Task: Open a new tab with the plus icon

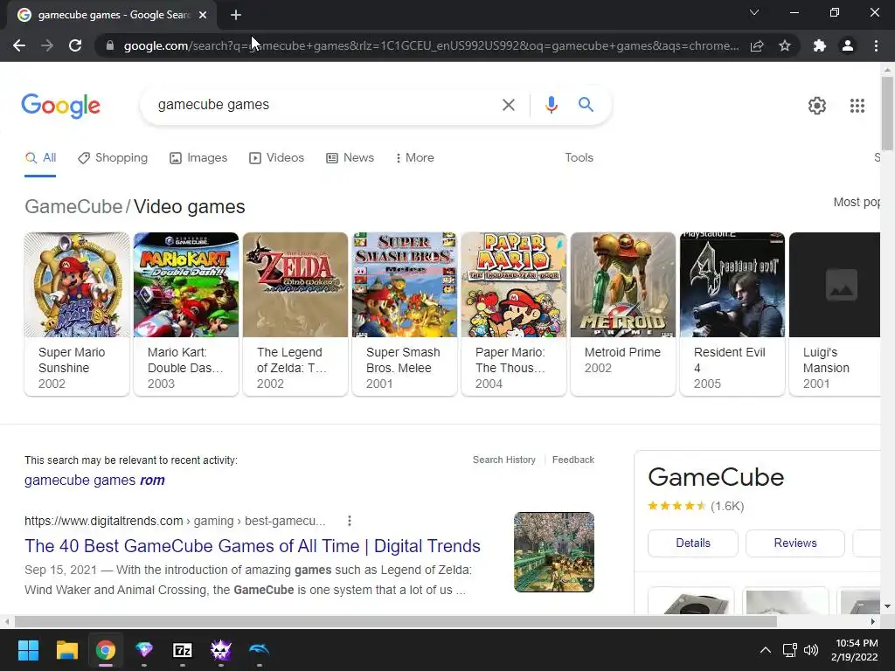Action: (236, 15)
